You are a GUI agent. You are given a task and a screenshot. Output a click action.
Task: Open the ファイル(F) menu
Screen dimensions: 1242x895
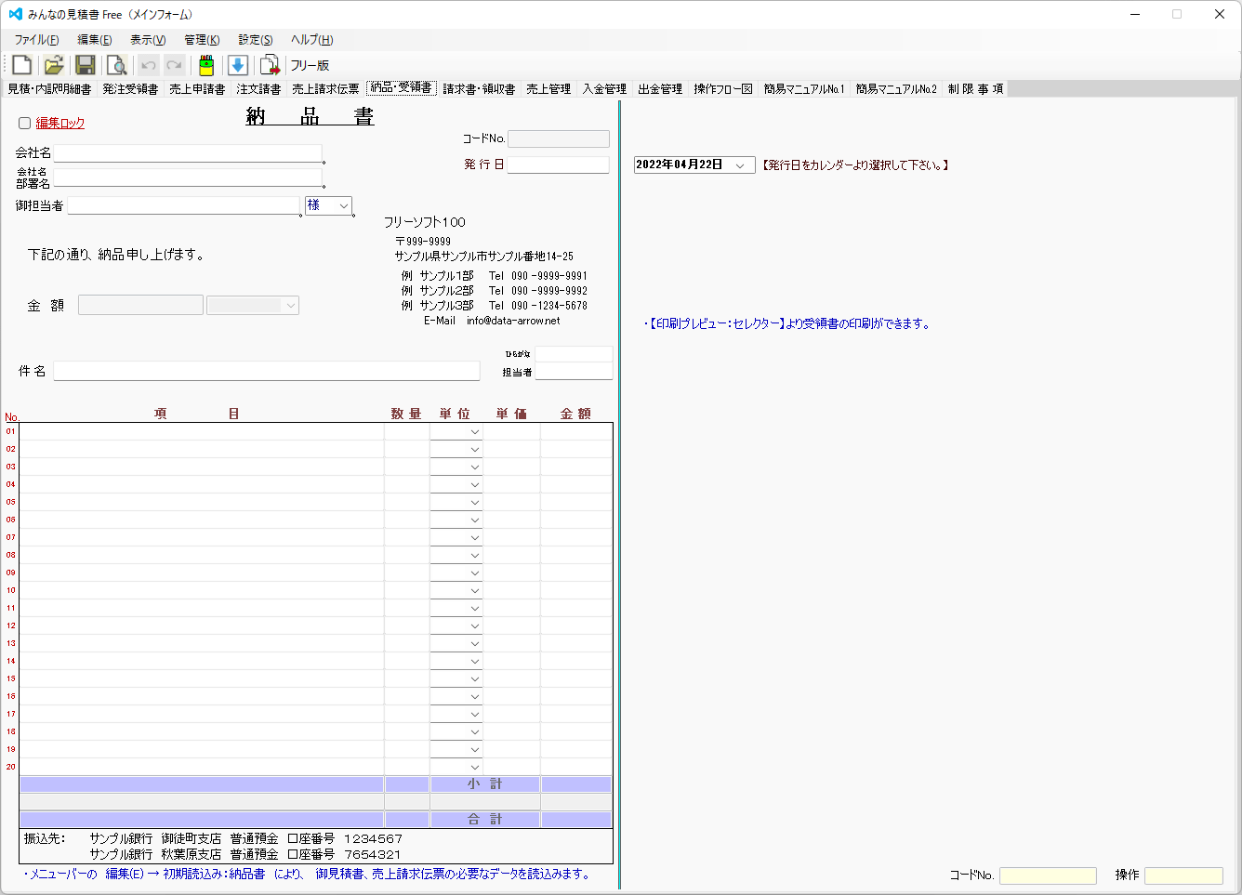point(37,39)
